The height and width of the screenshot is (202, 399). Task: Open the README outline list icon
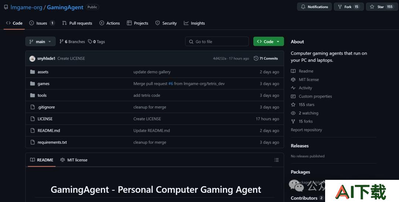277,160
